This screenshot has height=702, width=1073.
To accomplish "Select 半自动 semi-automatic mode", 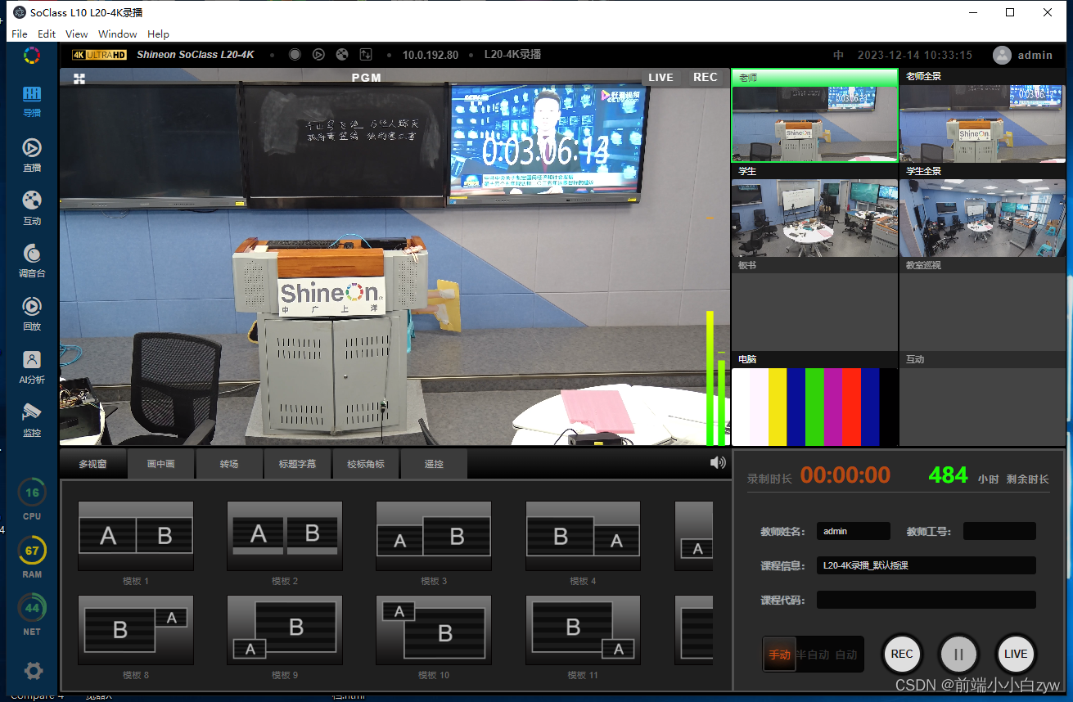I will 813,655.
